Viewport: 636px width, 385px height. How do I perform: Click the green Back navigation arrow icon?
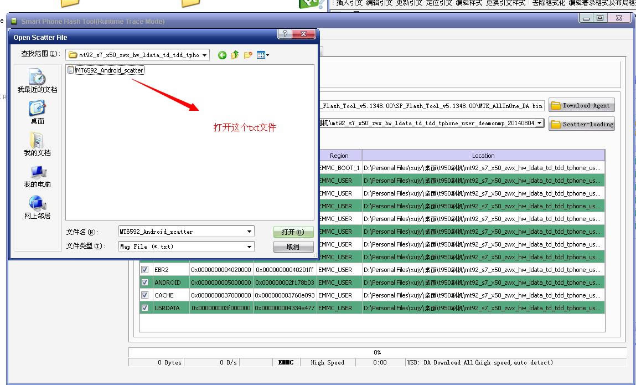[222, 55]
